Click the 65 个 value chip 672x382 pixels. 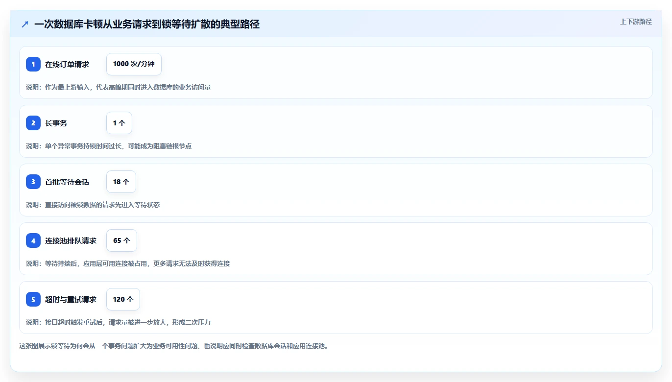point(121,240)
